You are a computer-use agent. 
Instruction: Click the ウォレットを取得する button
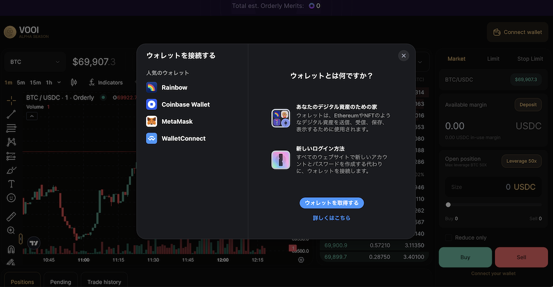click(x=331, y=203)
